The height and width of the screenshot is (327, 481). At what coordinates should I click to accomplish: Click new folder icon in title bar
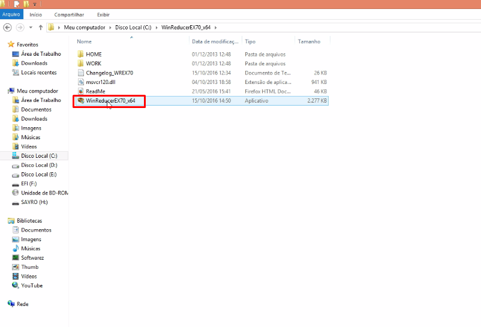(26, 4)
